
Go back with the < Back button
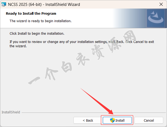tap(88, 120)
